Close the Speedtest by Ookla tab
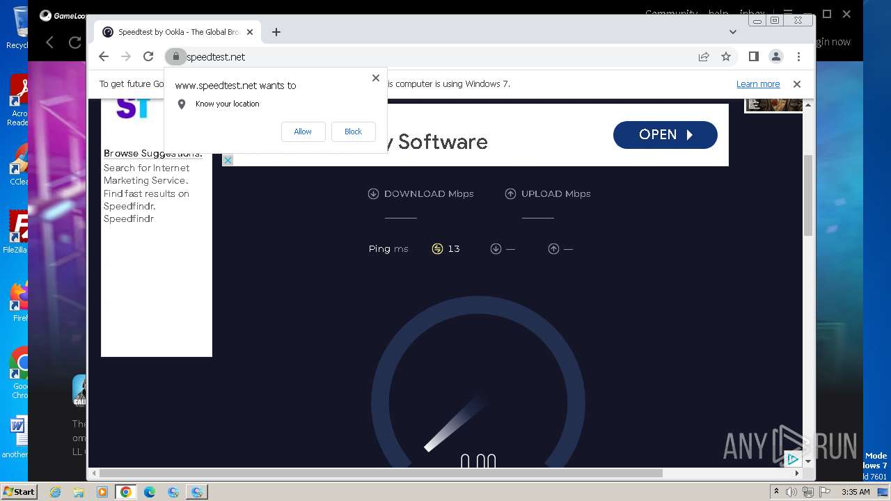Viewport: 891px width, 501px height. (250, 32)
